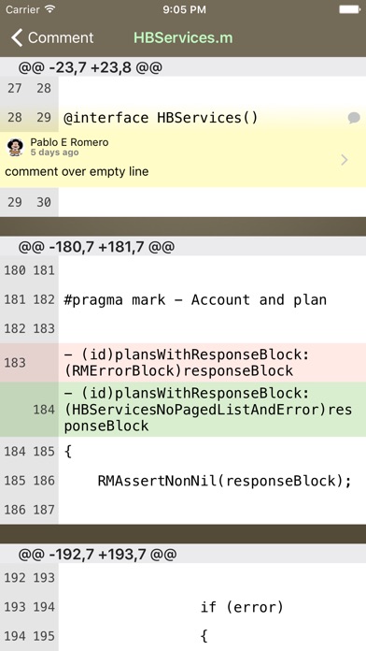
Task: Tap the back chevron to return to Comment
Action: point(17,37)
